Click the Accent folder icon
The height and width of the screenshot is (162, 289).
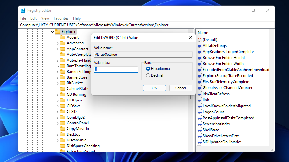63,37
